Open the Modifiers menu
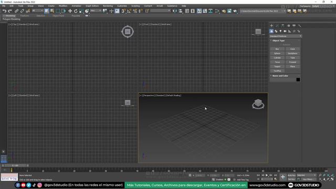This screenshot has height=189, width=336. tap(63, 6)
